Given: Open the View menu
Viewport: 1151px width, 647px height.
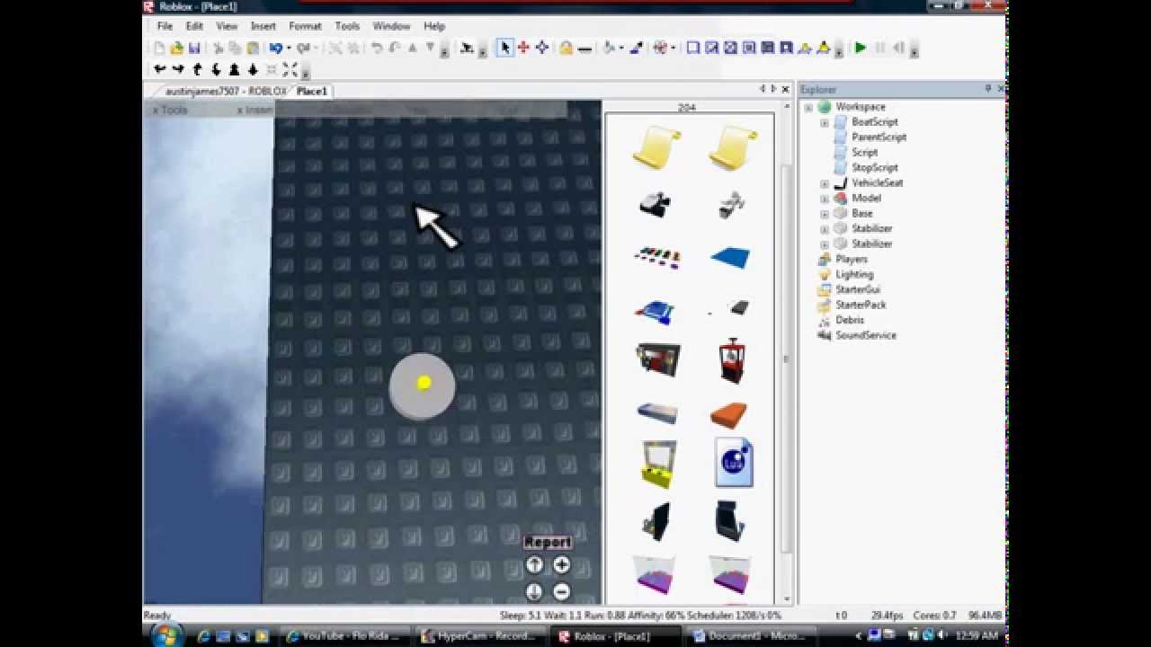Looking at the screenshot, I should 227,26.
